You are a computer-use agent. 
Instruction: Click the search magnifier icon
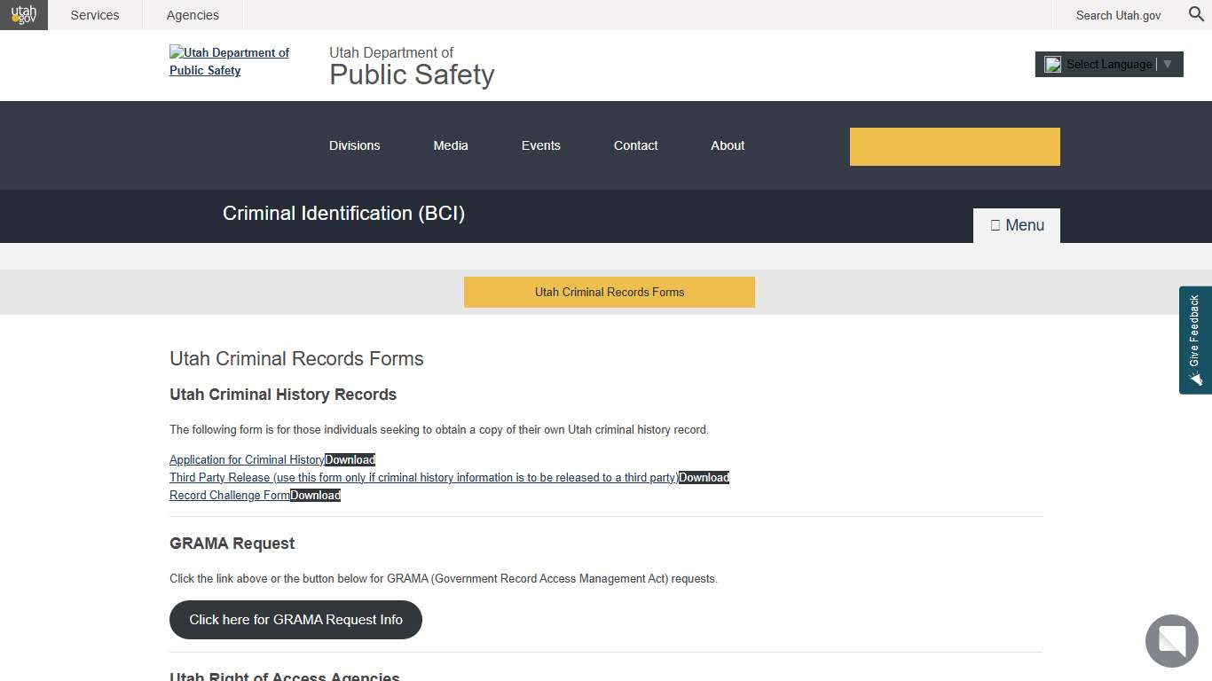(x=1196, y=15)
